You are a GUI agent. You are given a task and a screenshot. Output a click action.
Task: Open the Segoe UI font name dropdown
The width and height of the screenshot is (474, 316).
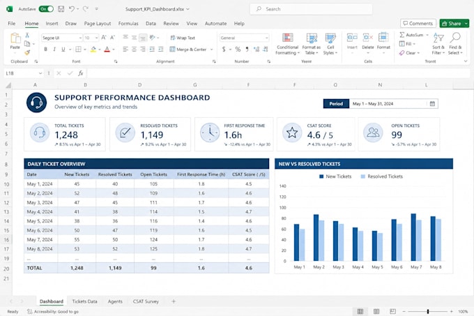point(80,38)
